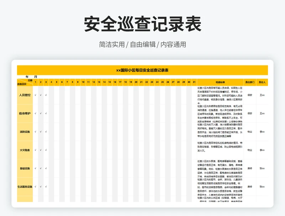Select the 秩序维护 row label
This screenshot has width=285, height=216.
pos(25,113)
